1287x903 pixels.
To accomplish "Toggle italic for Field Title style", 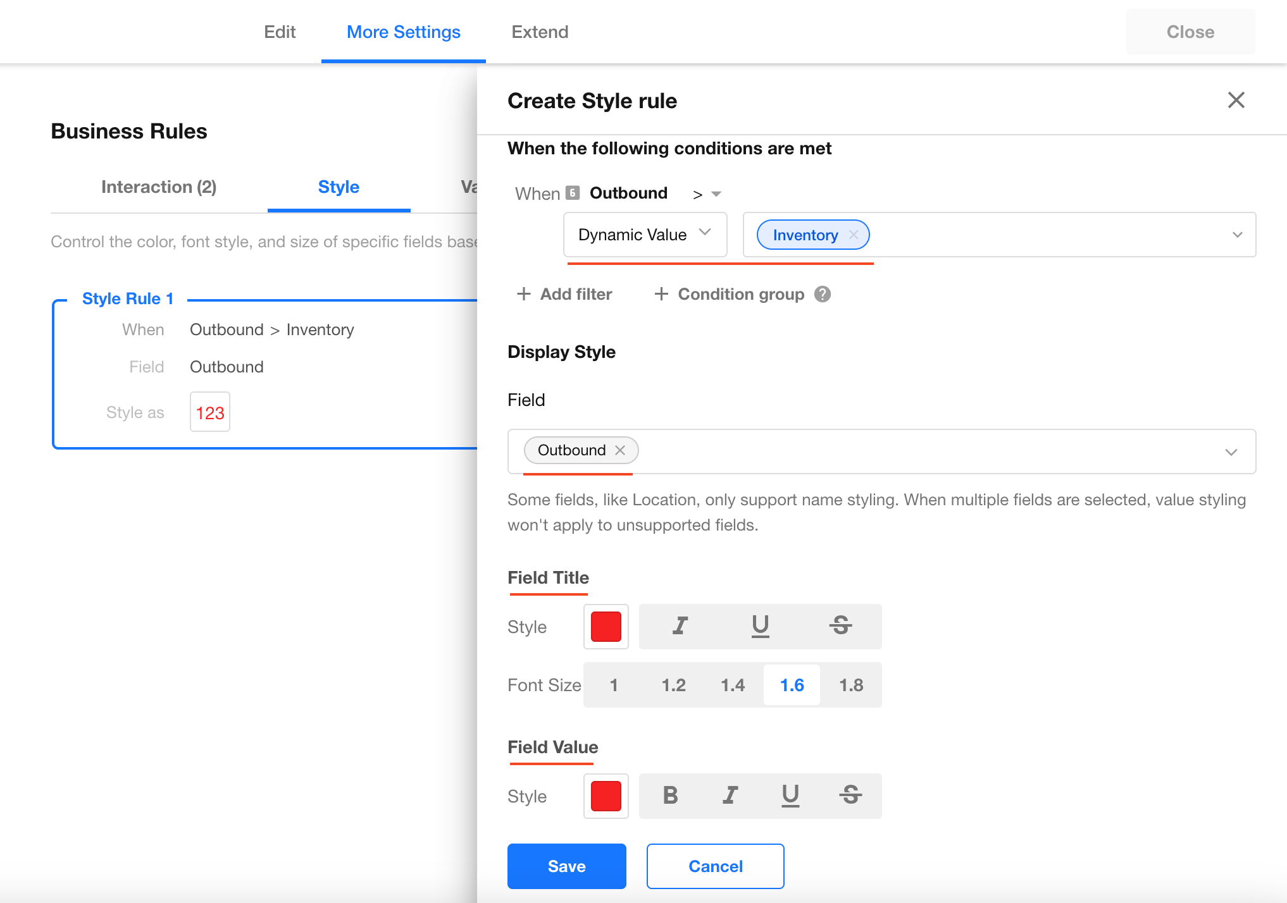I will 680,626.
